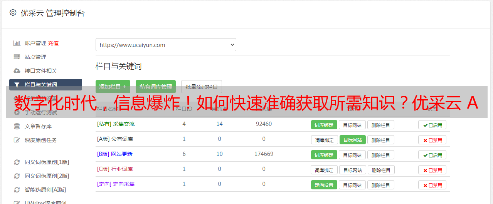Click the 174669 collected count cell

coord(264,154)
